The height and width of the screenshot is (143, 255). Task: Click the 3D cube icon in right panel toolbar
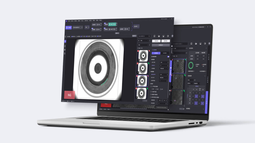point(168,37)
